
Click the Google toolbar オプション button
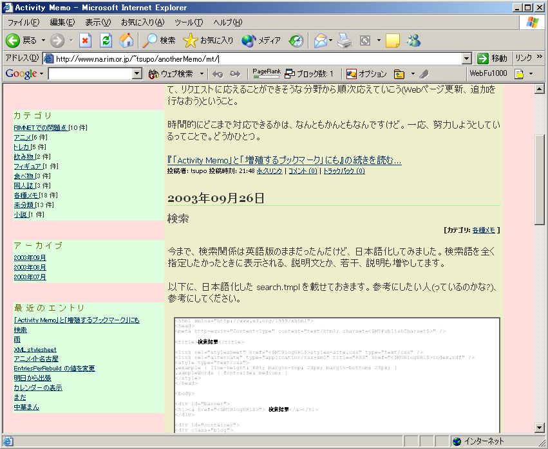[366, 74]
